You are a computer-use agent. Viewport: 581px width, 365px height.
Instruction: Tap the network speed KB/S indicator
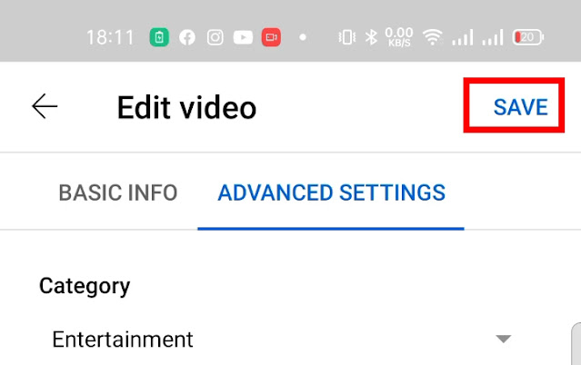click(399, 37)
